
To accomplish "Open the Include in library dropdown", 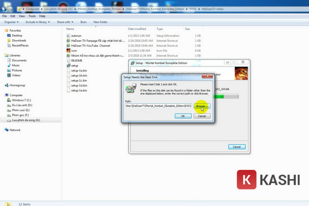I will coord(39,22).
